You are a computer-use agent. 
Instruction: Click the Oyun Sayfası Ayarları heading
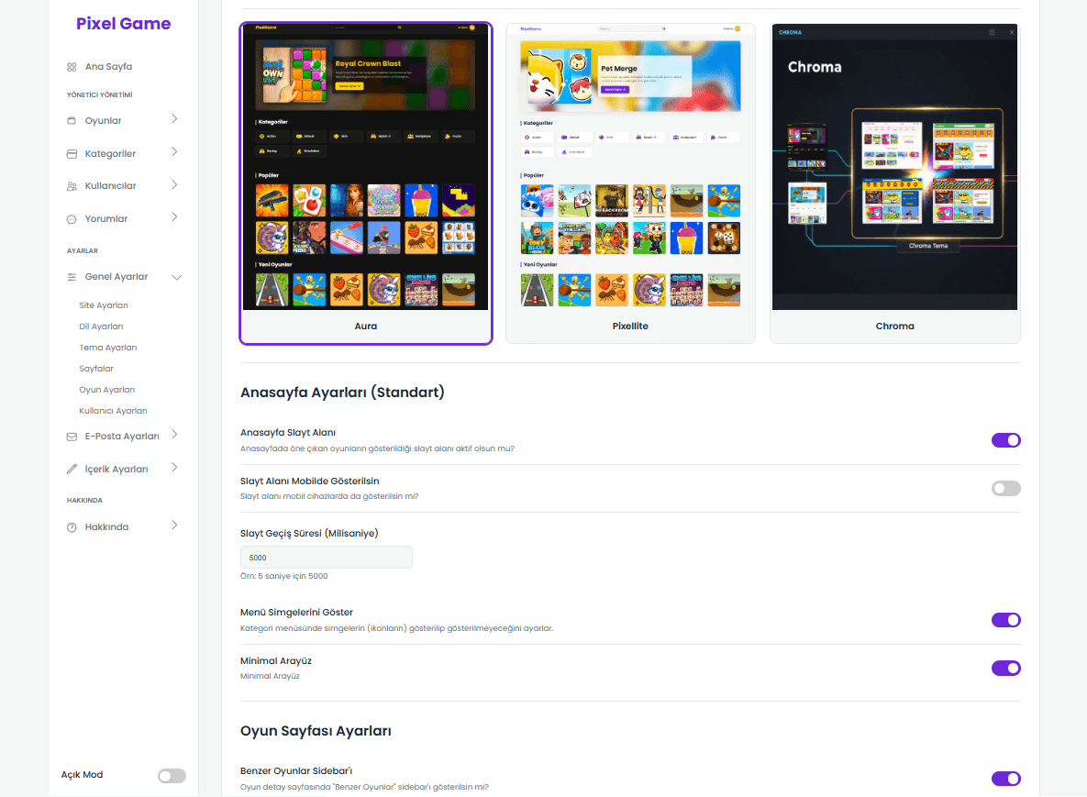(316, 731)
